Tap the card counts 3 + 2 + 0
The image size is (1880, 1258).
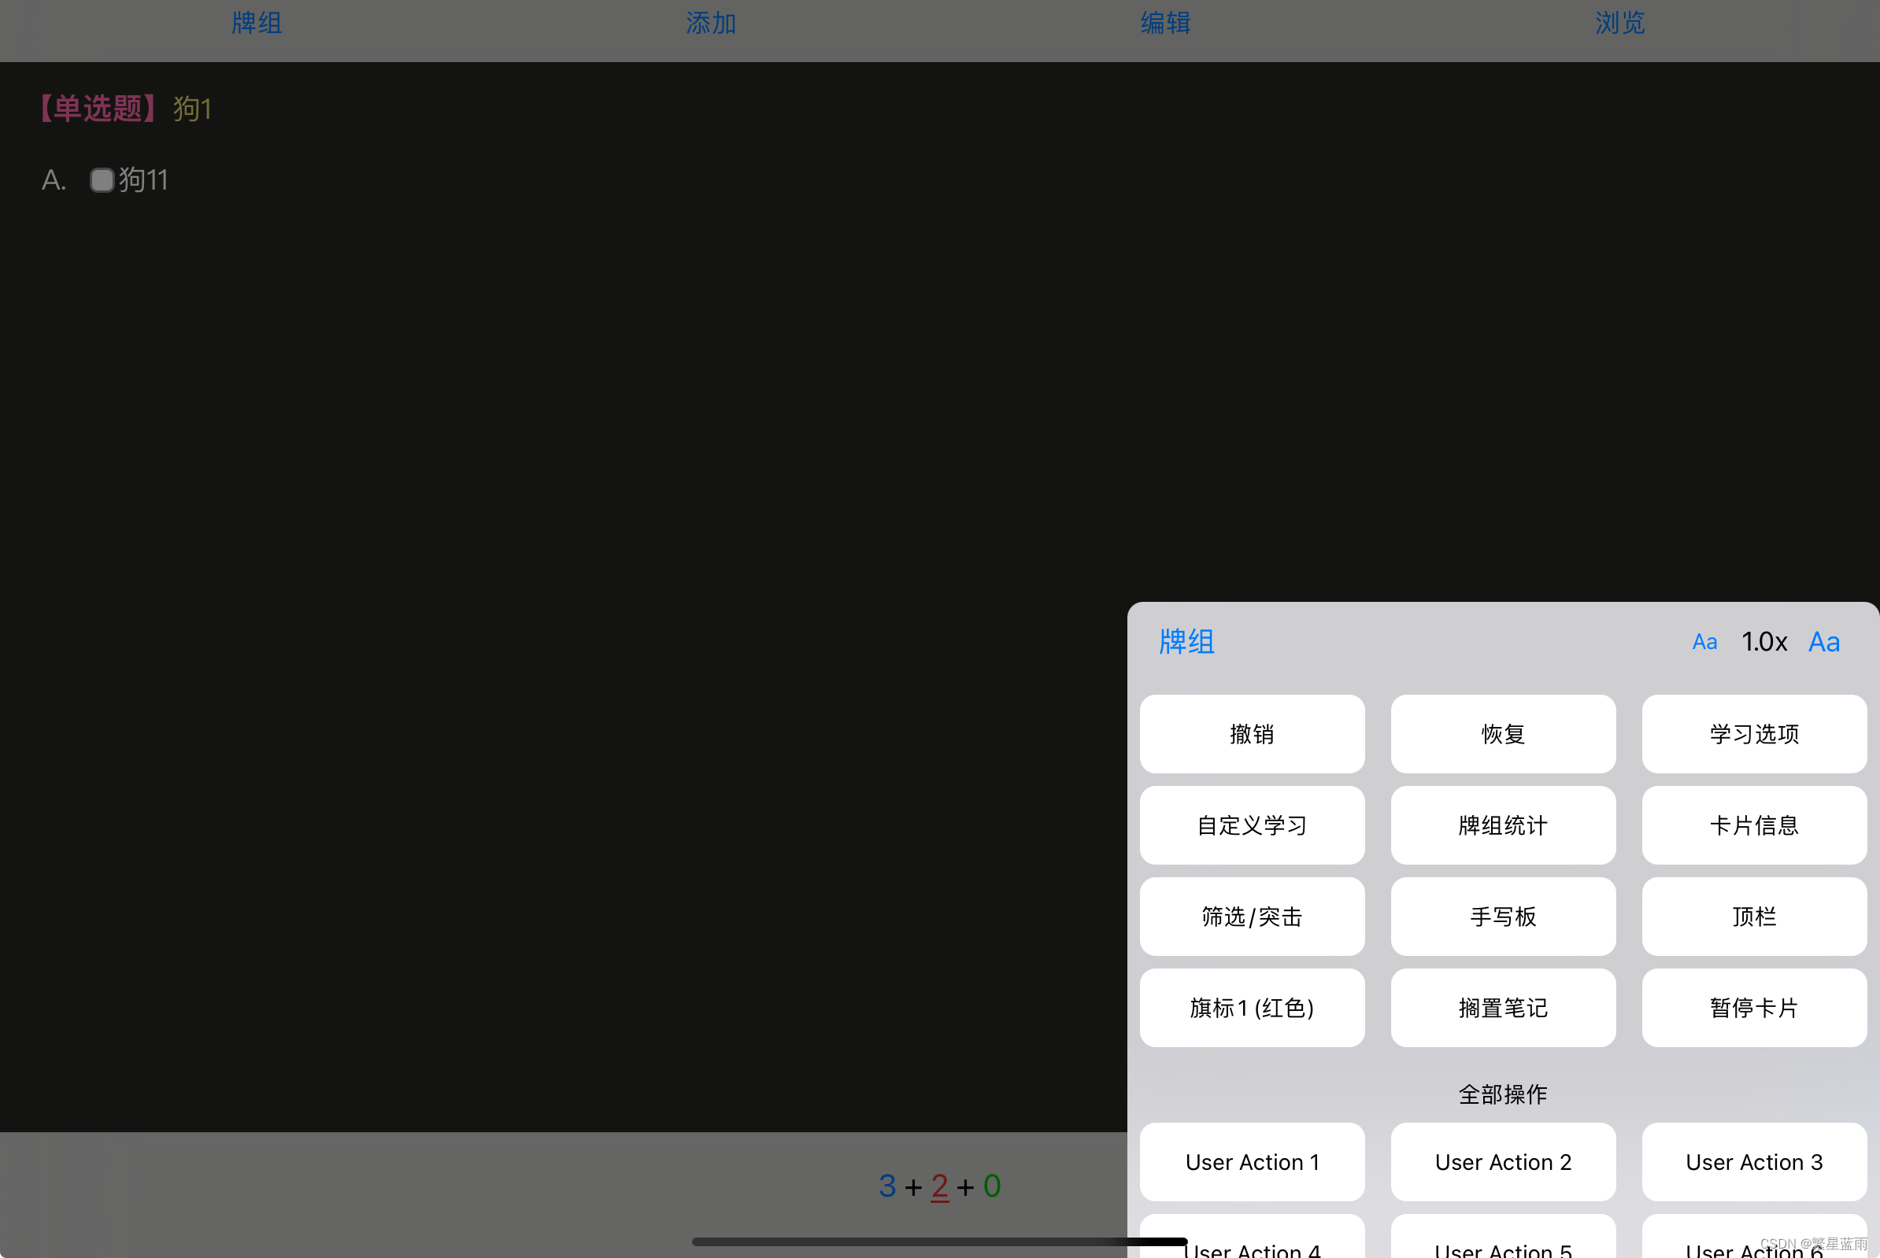coord(939,1186)
